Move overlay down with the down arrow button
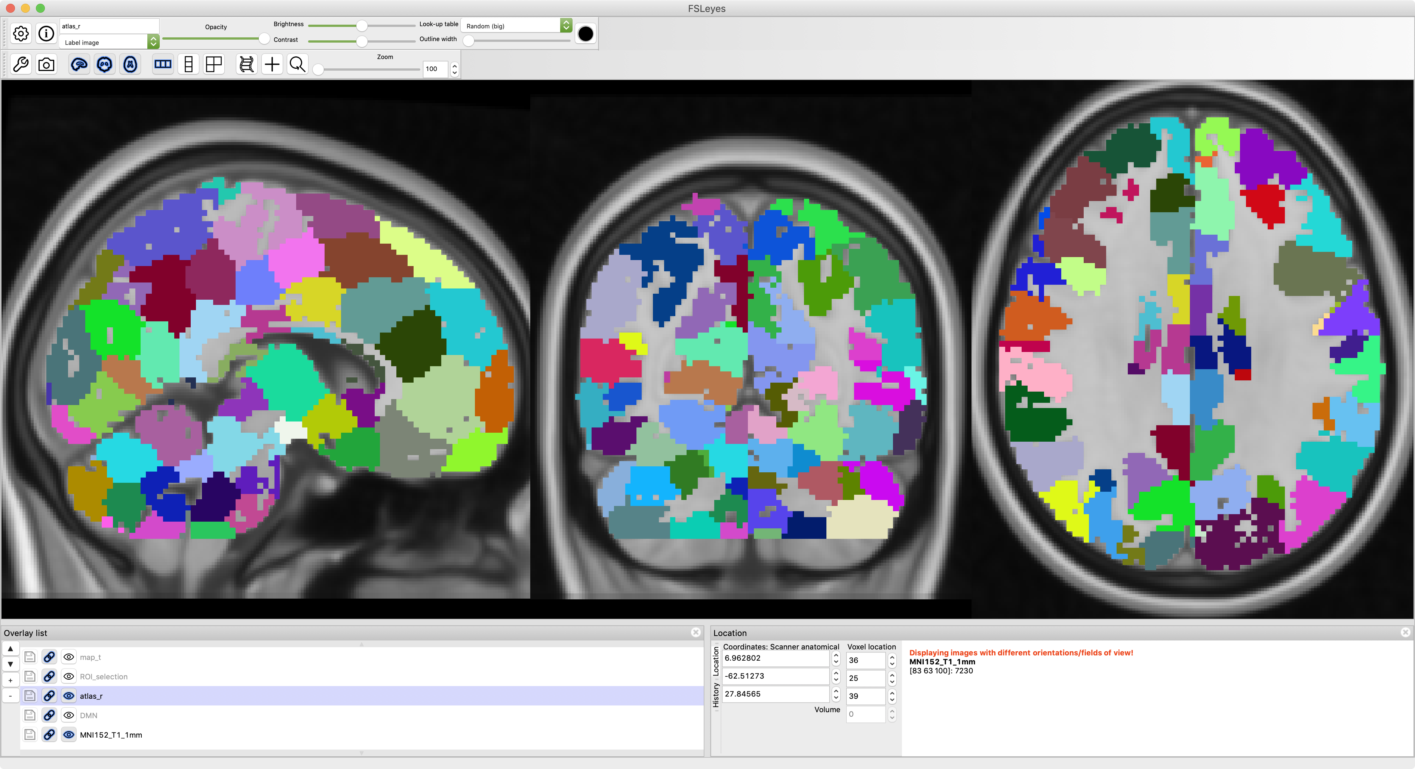 pos(10,664)
